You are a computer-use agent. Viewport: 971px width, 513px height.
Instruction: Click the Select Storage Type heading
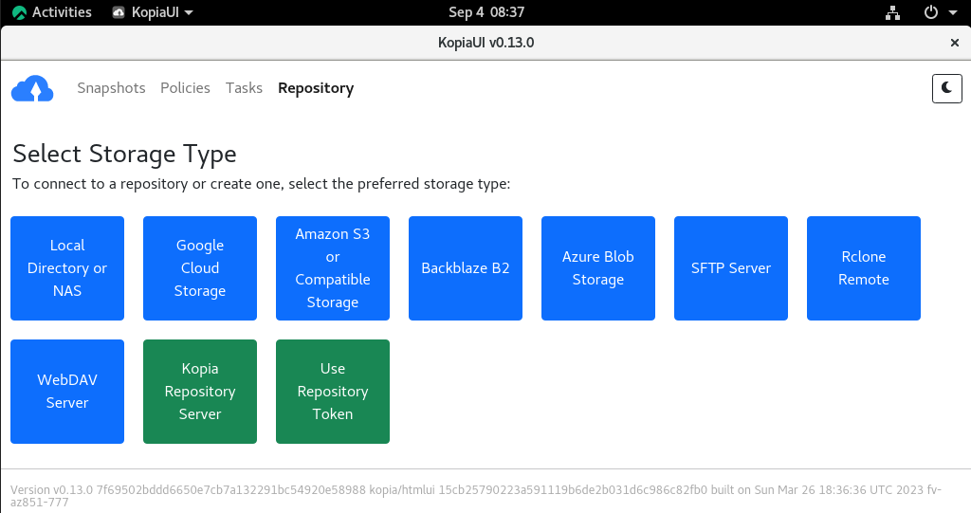tap(124, 155)
